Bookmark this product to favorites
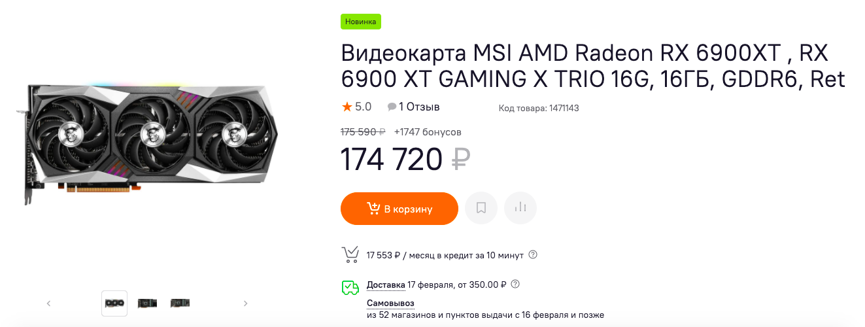 (481, 209)
